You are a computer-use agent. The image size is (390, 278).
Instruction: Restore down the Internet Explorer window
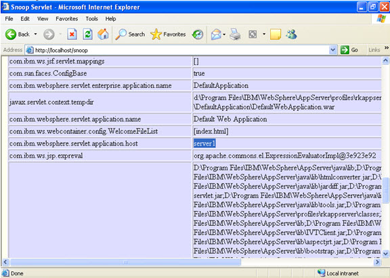(x=373, y=7)
